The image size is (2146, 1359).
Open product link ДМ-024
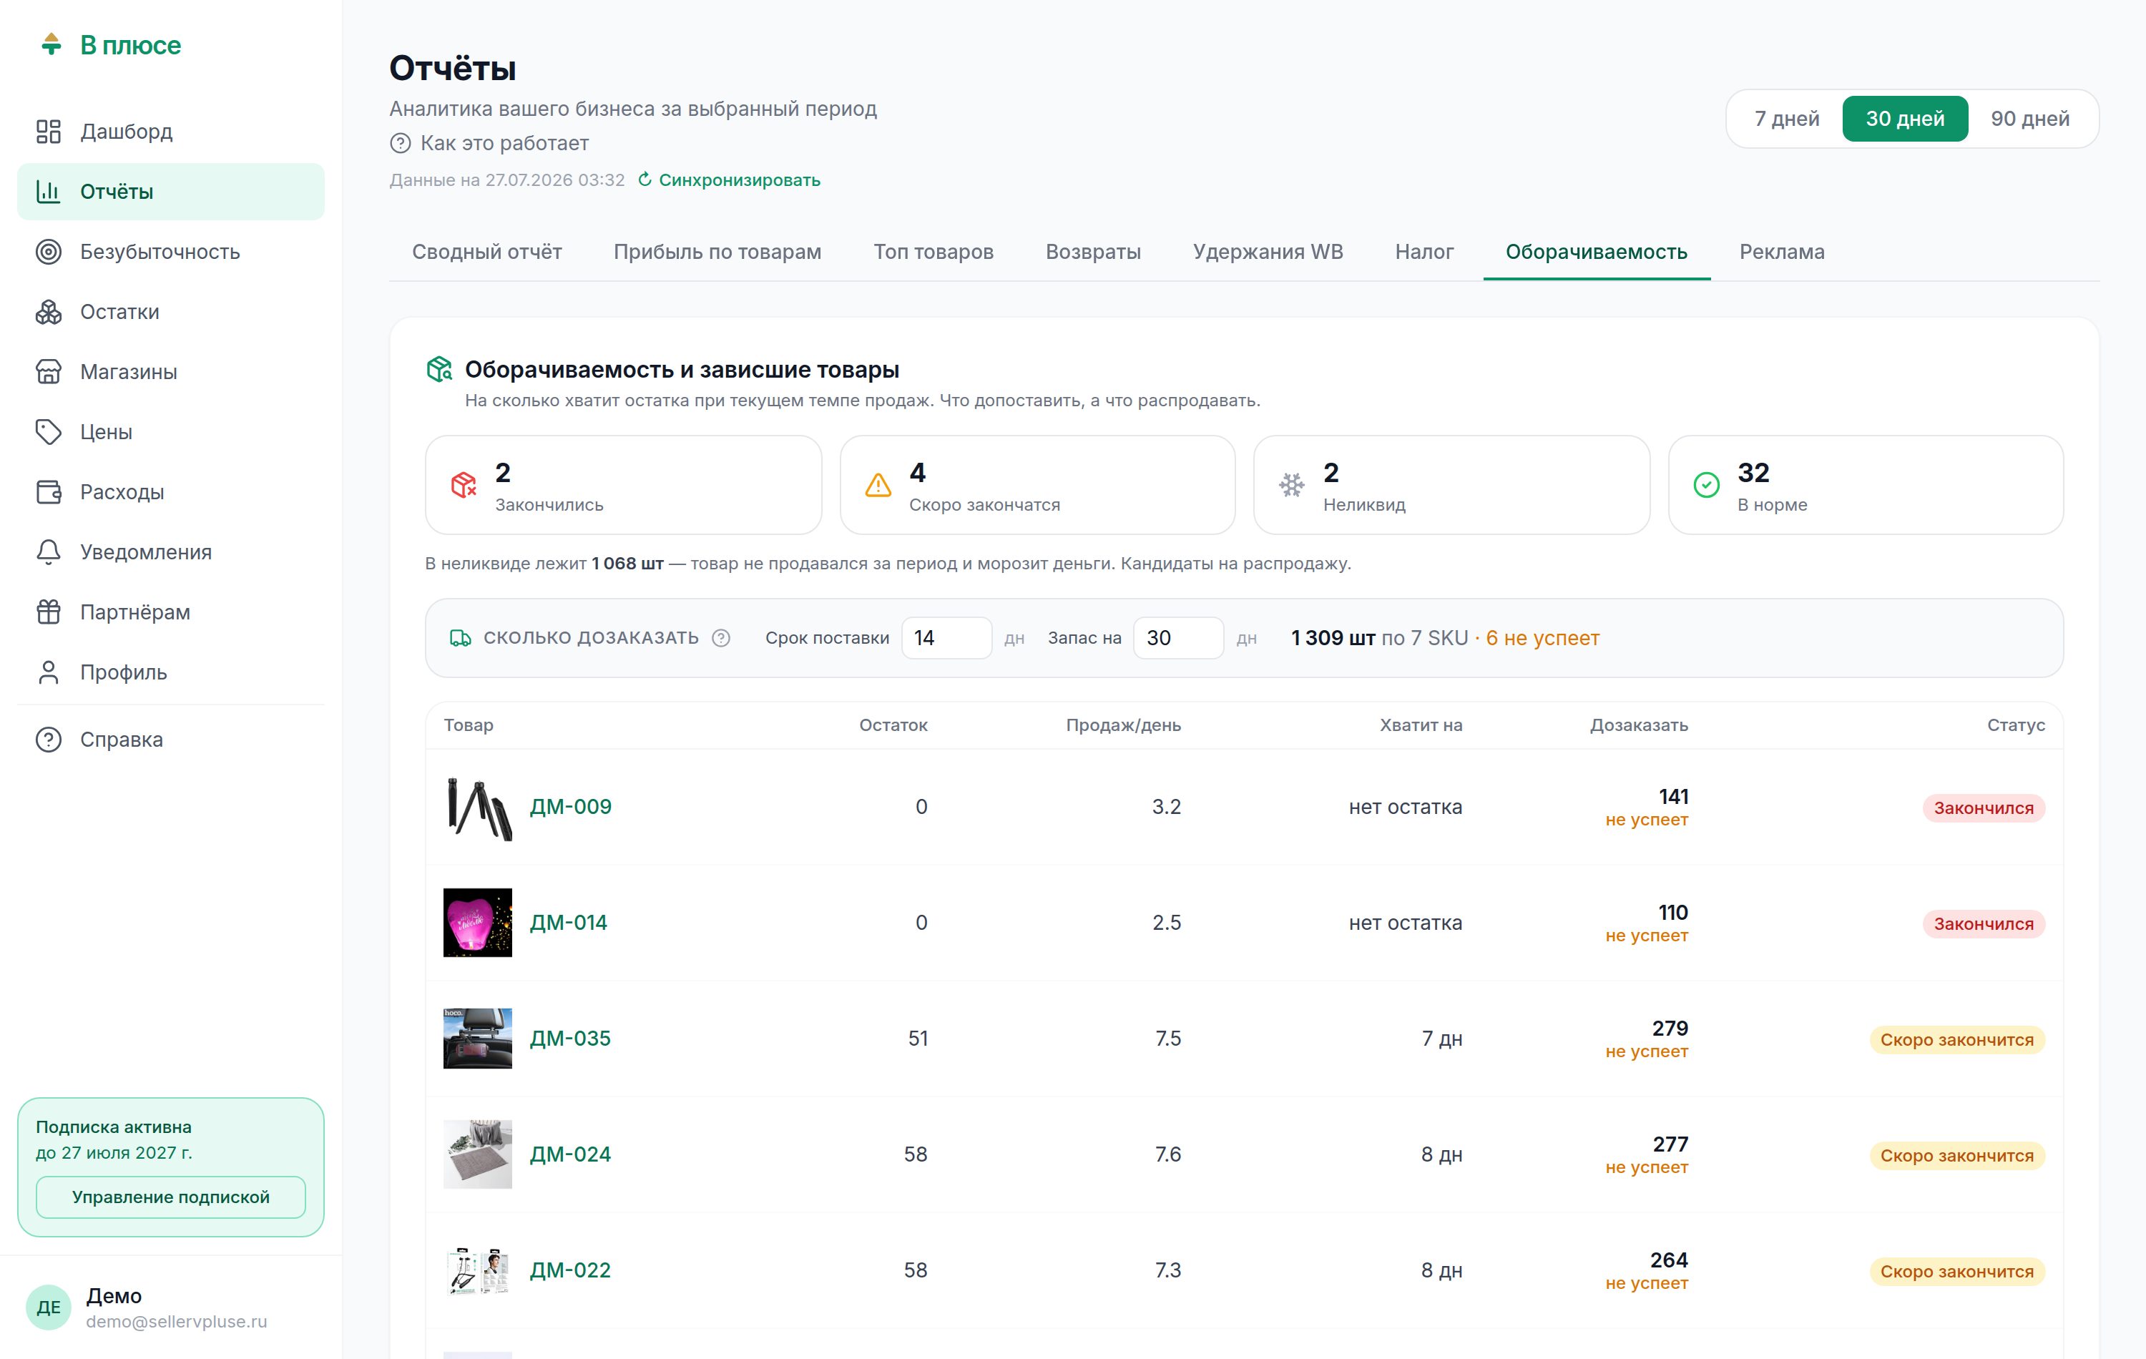(570, 1154)
